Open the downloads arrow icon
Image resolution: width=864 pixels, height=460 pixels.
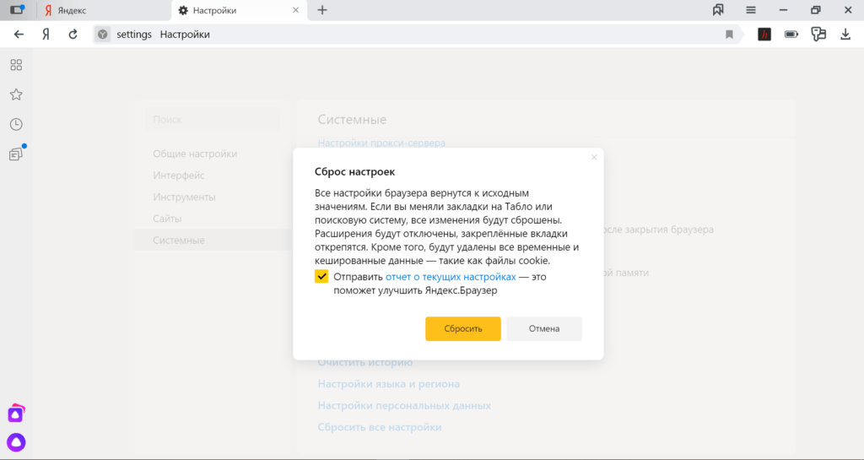[845, 34]
